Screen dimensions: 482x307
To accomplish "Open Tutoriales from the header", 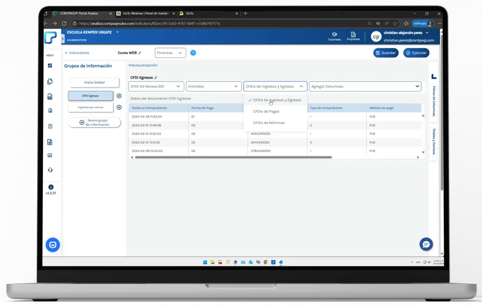I will coord(334,36).
